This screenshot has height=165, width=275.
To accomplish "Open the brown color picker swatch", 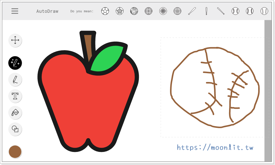I will coord(15,152).
